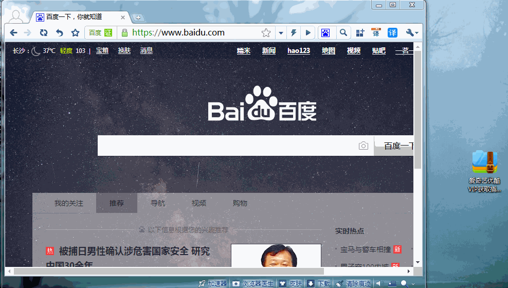Click the horizontal scrollbar right arrow
The image size is (508, 288).
click(409, 271)
